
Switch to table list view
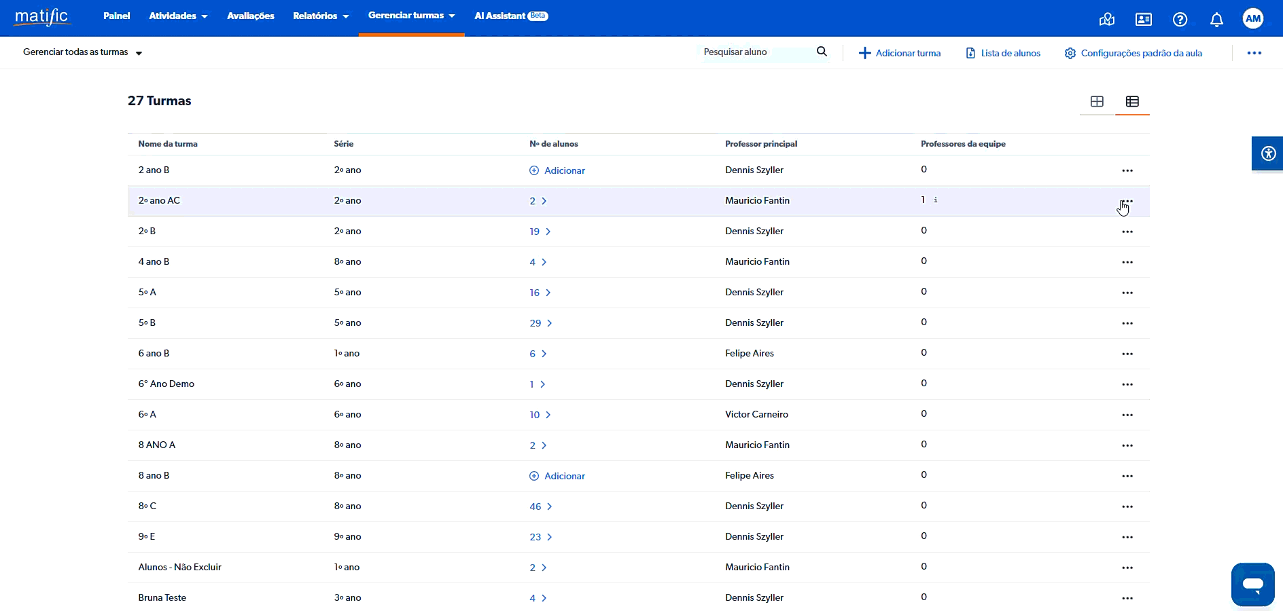[x=1132, y=101]
